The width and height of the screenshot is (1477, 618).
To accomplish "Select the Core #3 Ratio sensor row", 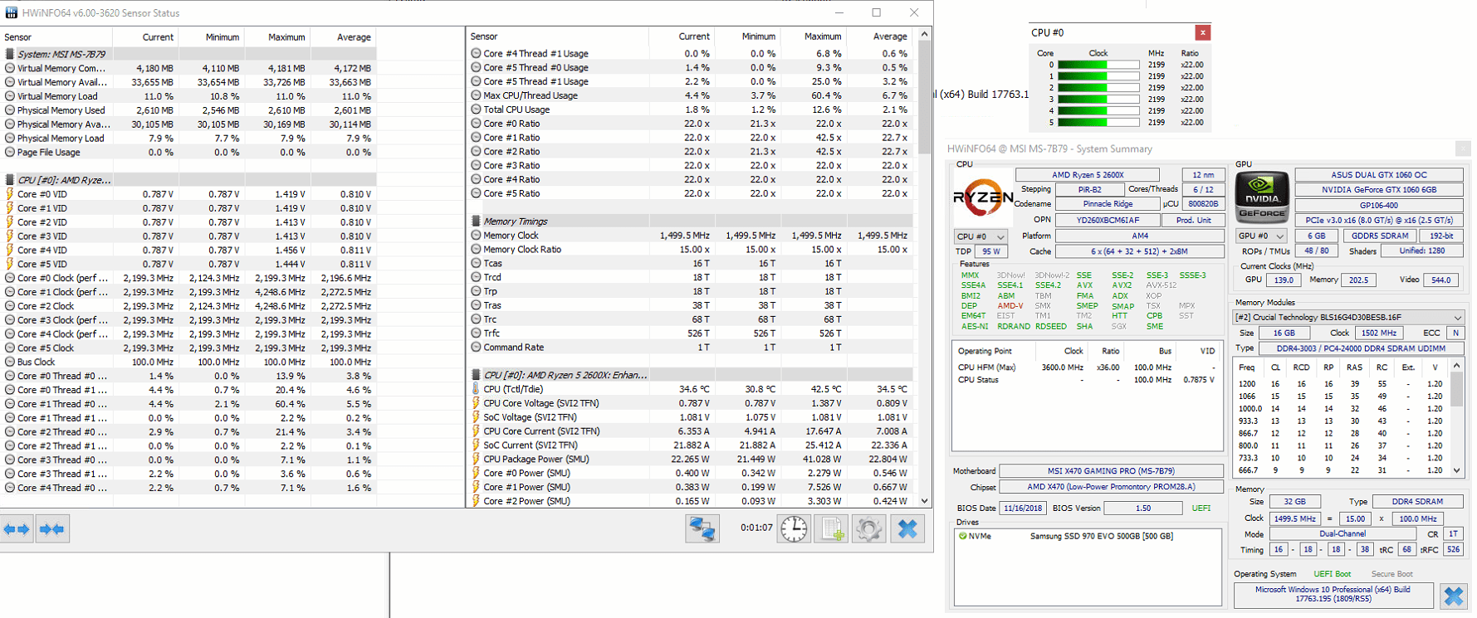I will tap(691, 165).
